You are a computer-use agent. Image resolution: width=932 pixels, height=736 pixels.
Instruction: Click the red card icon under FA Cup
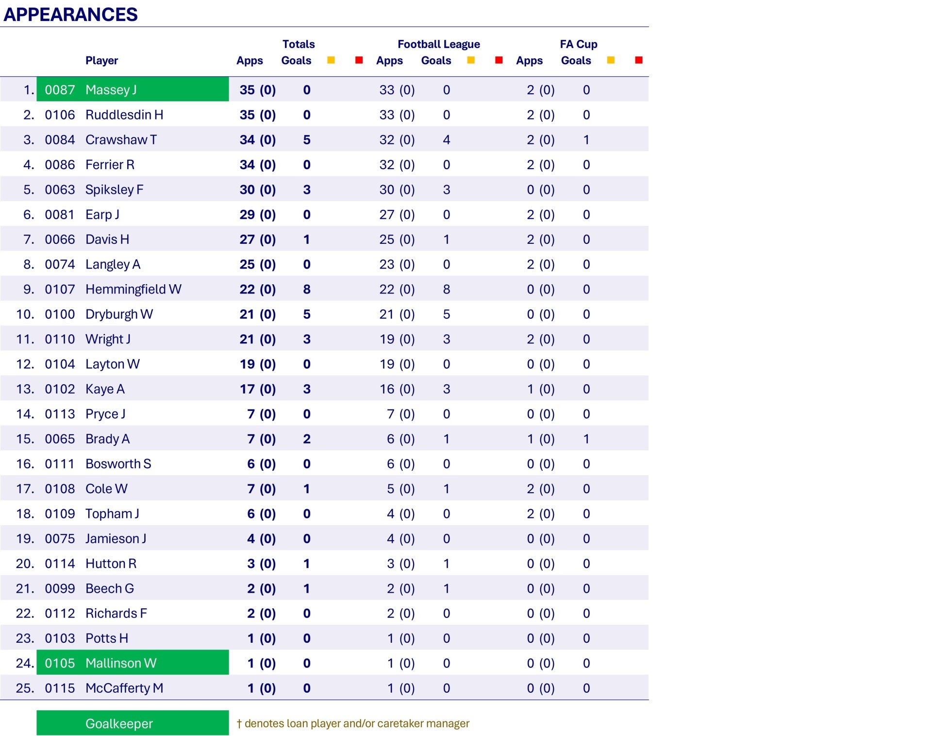tap(639, 60)
